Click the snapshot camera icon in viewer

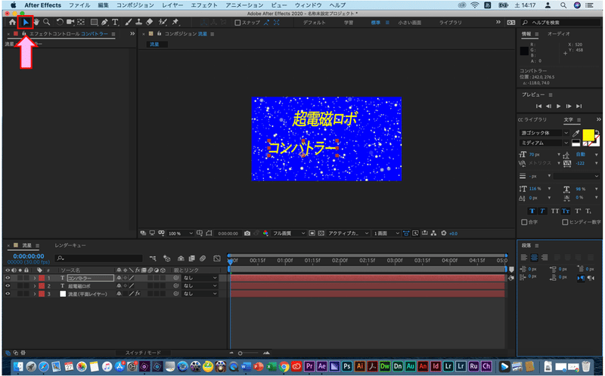click(247, 233)
